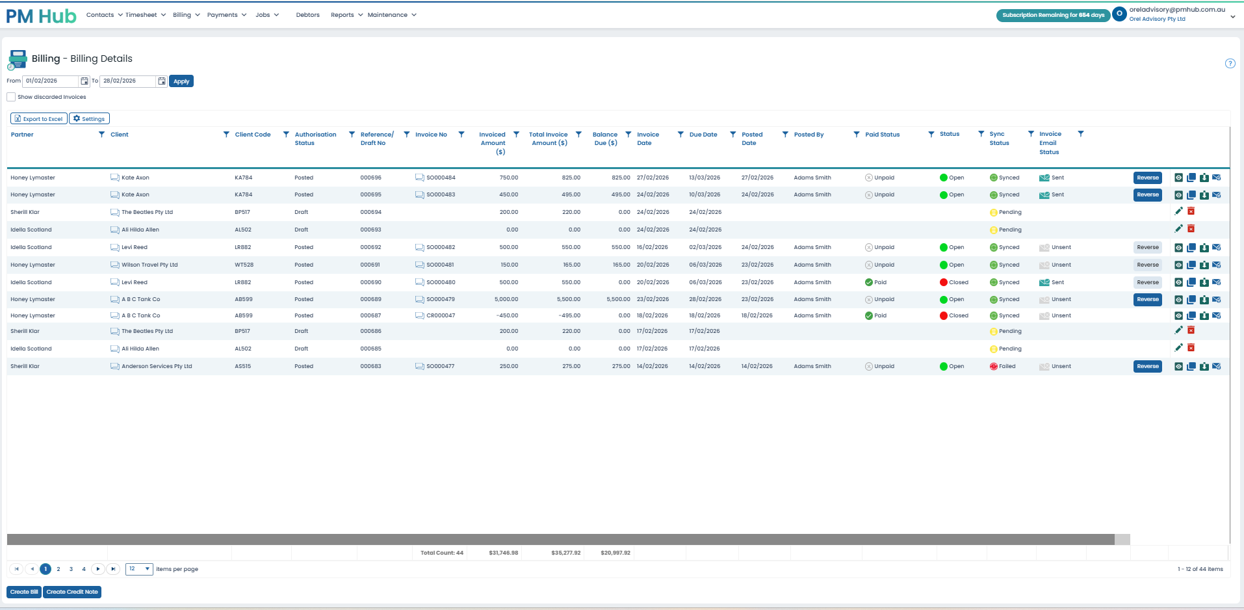Go to page 2 of results

[x=58, y=569]
